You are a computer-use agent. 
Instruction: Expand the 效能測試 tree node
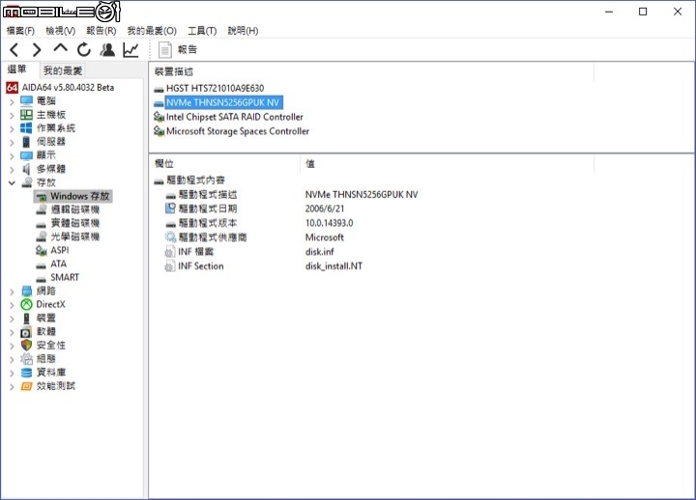click(12, 386)
